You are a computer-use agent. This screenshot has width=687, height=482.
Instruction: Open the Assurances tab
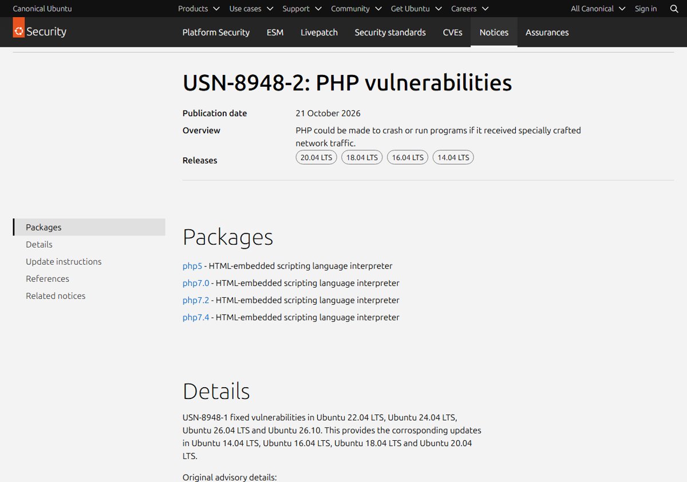tap(547, 32)
